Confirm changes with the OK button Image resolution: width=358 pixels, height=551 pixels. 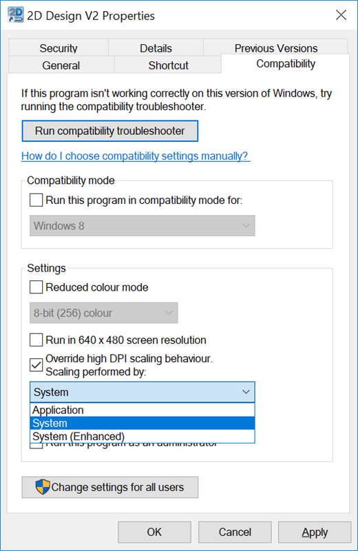(x=154, y=532)
